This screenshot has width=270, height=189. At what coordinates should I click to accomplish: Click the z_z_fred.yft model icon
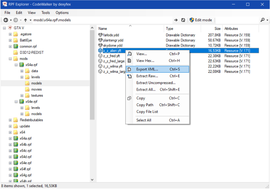coord(100,56)
